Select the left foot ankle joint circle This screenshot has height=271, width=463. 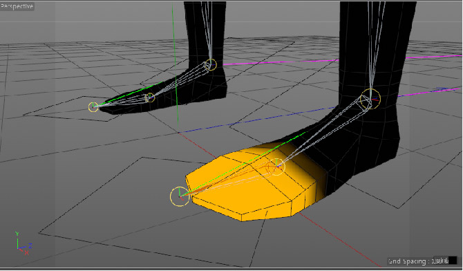(x=211, y=64)
